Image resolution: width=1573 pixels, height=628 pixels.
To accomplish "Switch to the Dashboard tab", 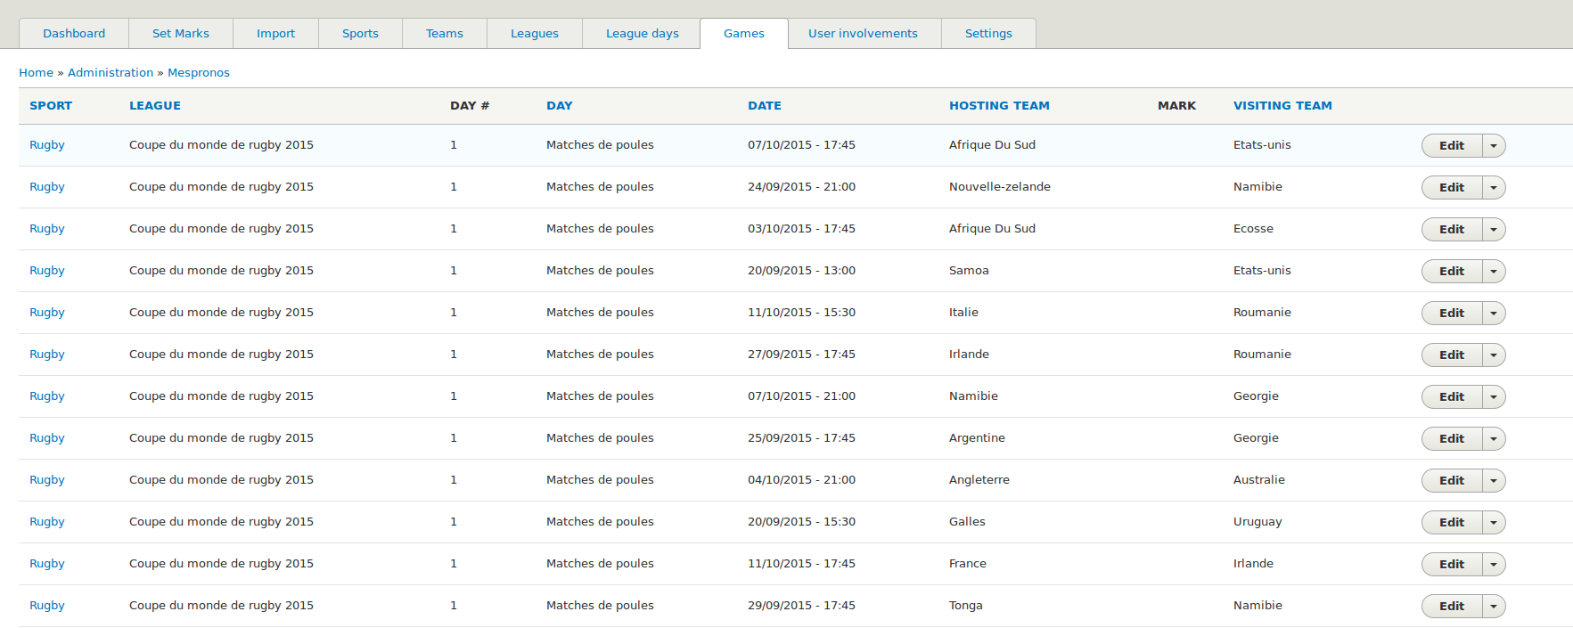I will 74,34.
